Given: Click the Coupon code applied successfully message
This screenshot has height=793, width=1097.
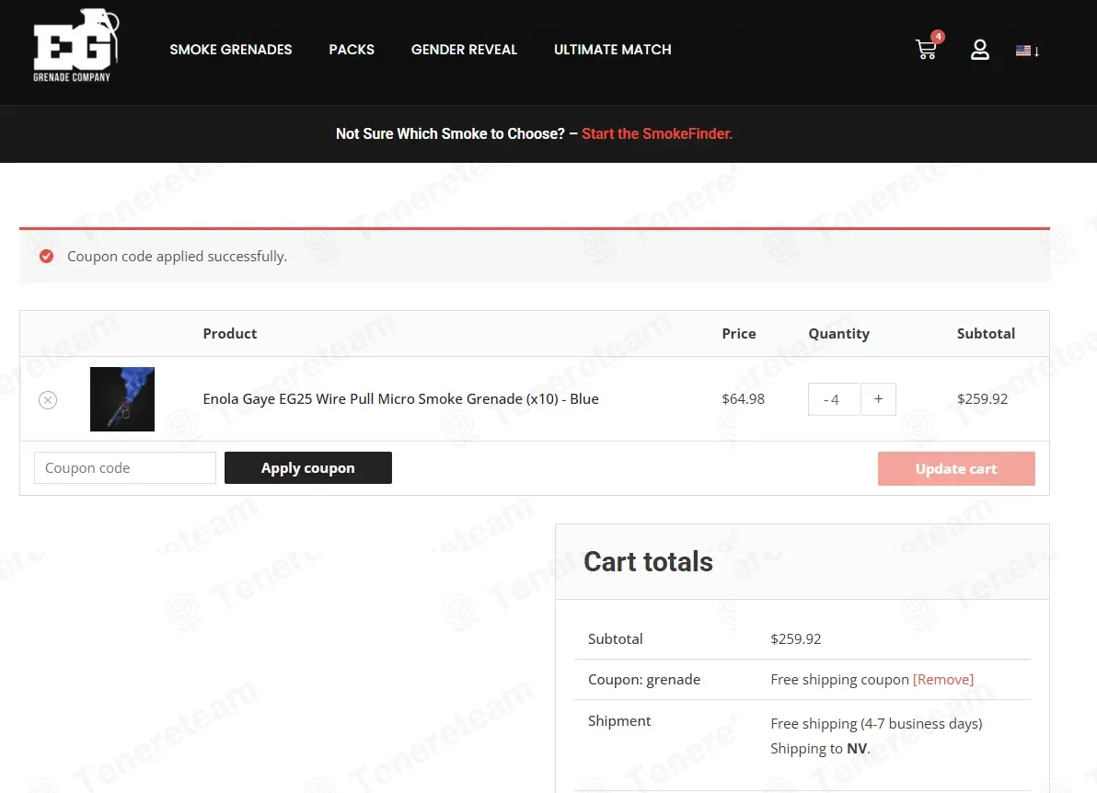Looking at the screenshot, I should point(177,256).
